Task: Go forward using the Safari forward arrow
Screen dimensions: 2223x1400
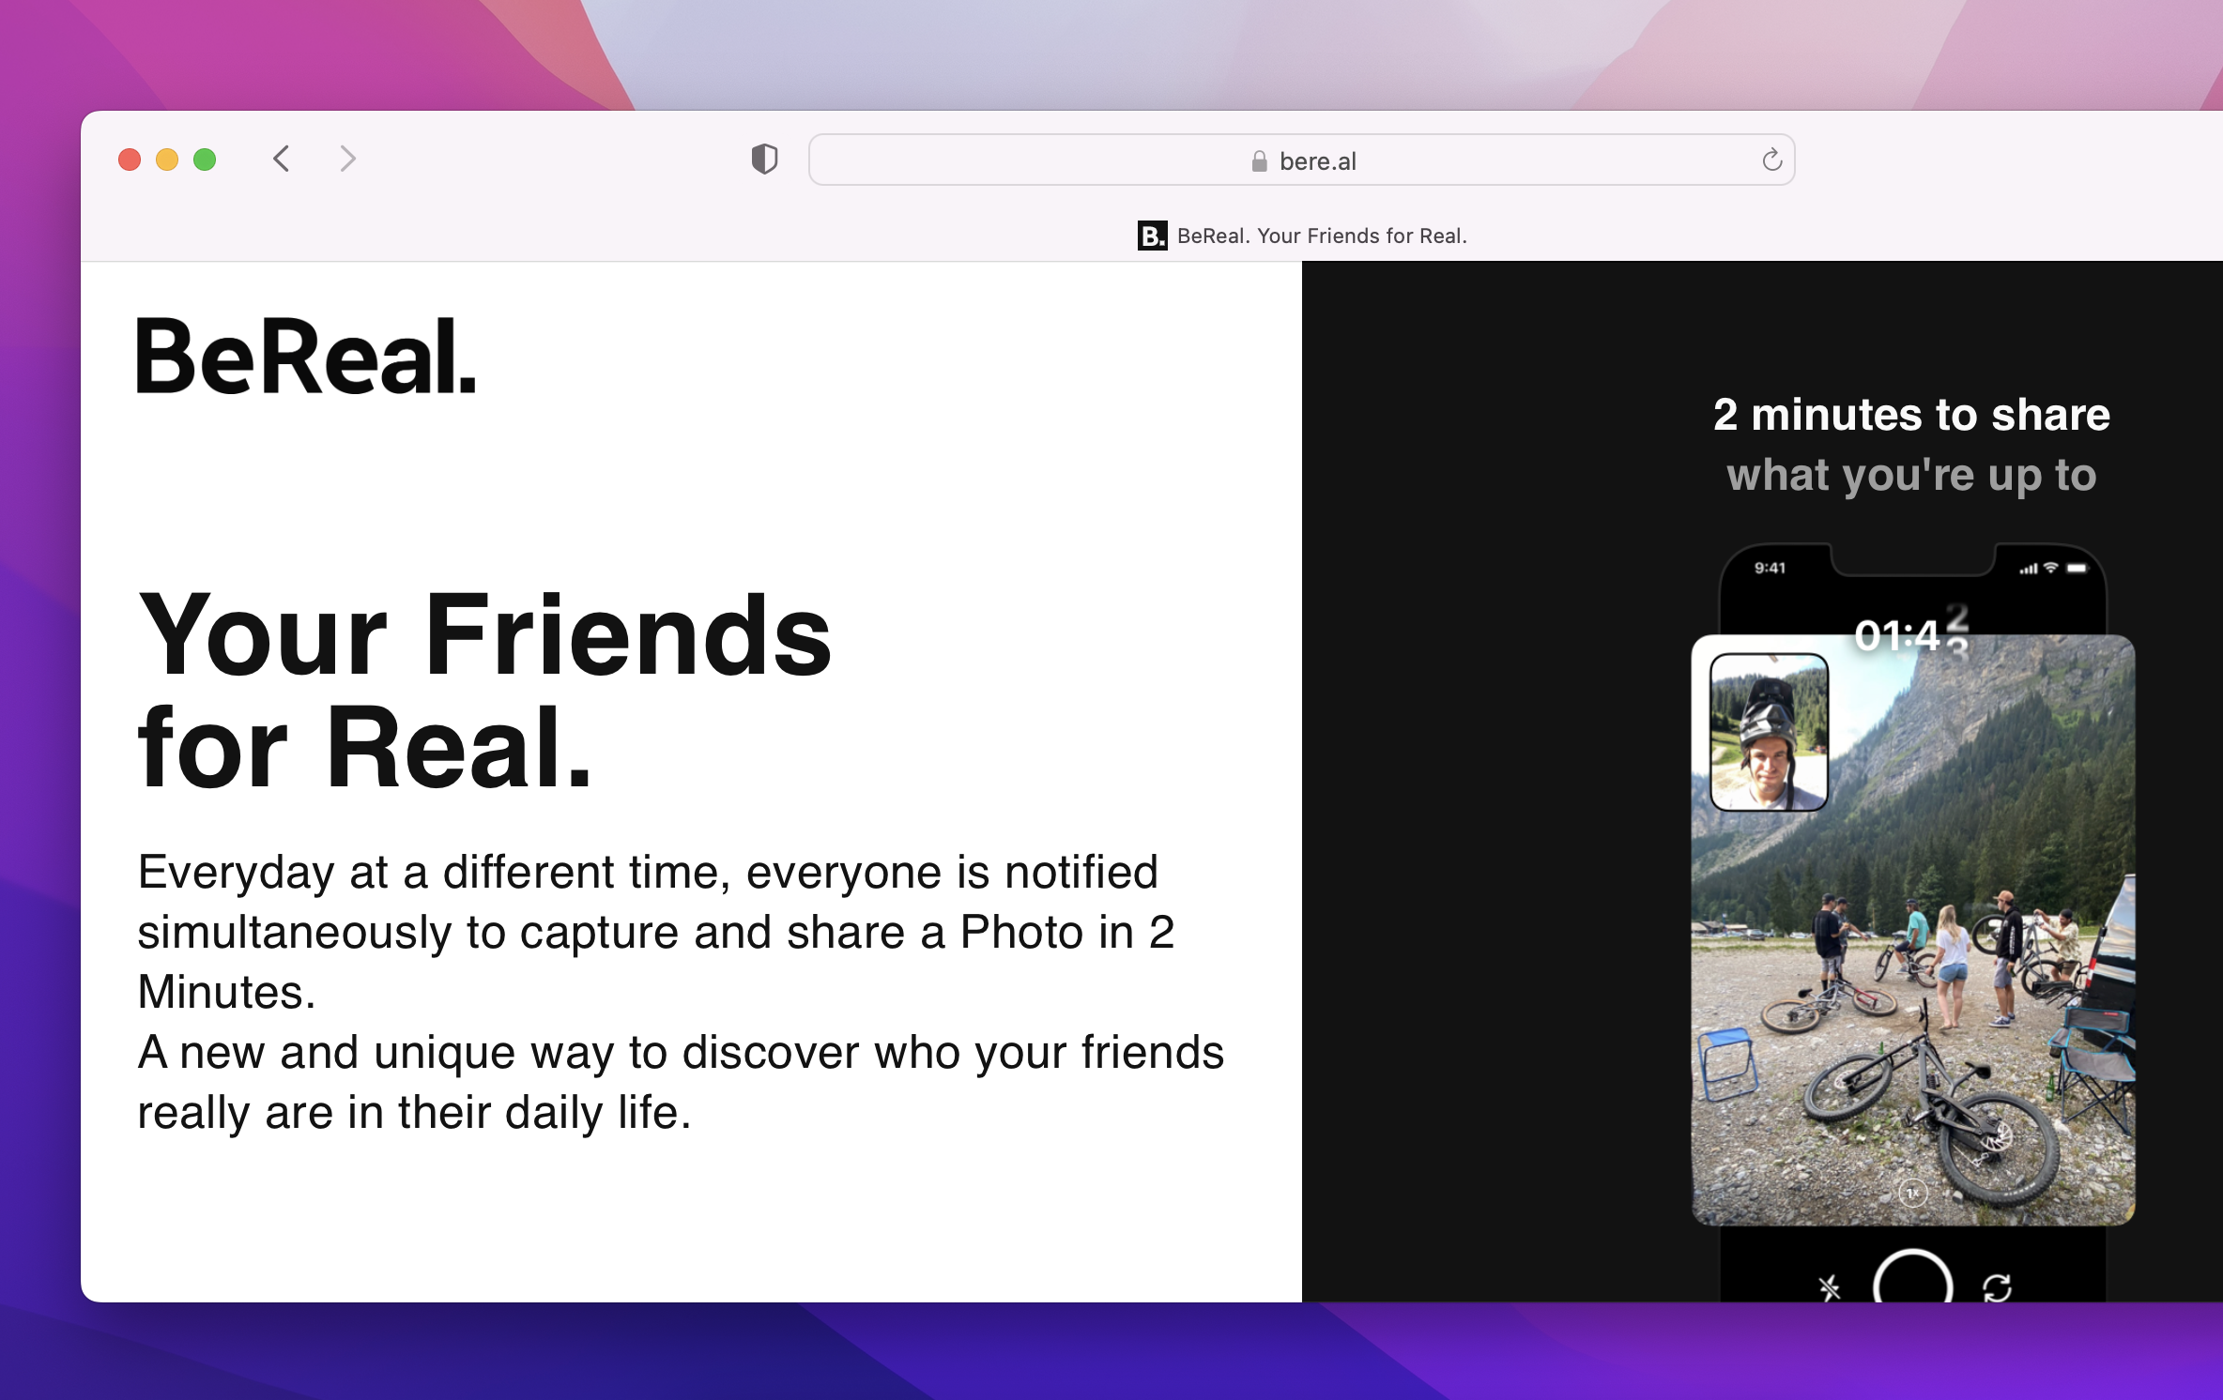Action: tap(347, 160)
